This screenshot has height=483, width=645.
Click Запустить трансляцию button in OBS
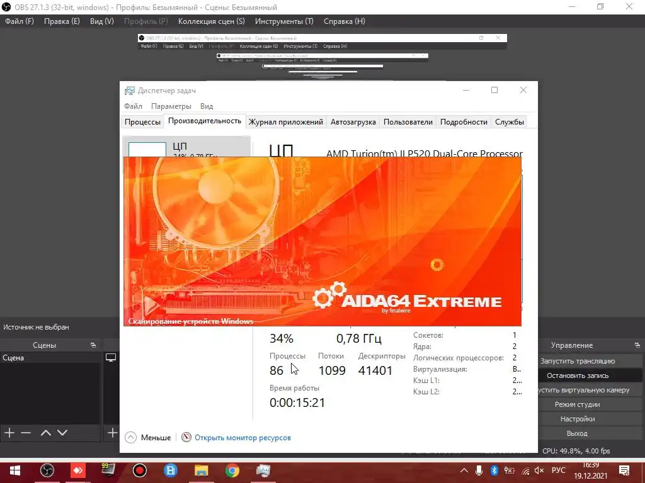(x=577, y=361)
